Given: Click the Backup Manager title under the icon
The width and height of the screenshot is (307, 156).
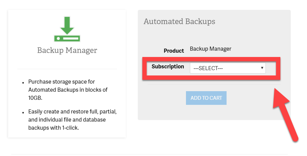Looking at the screenshot, I should [x=67, y=50].
